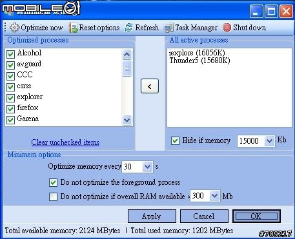This screenshot has height=239, width=295.
Task: Toggle the csrss process checkbox
Action: [10, 87]
